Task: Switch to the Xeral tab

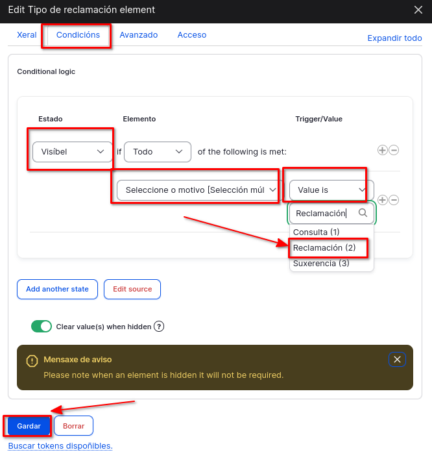Action: coord(27,35)
